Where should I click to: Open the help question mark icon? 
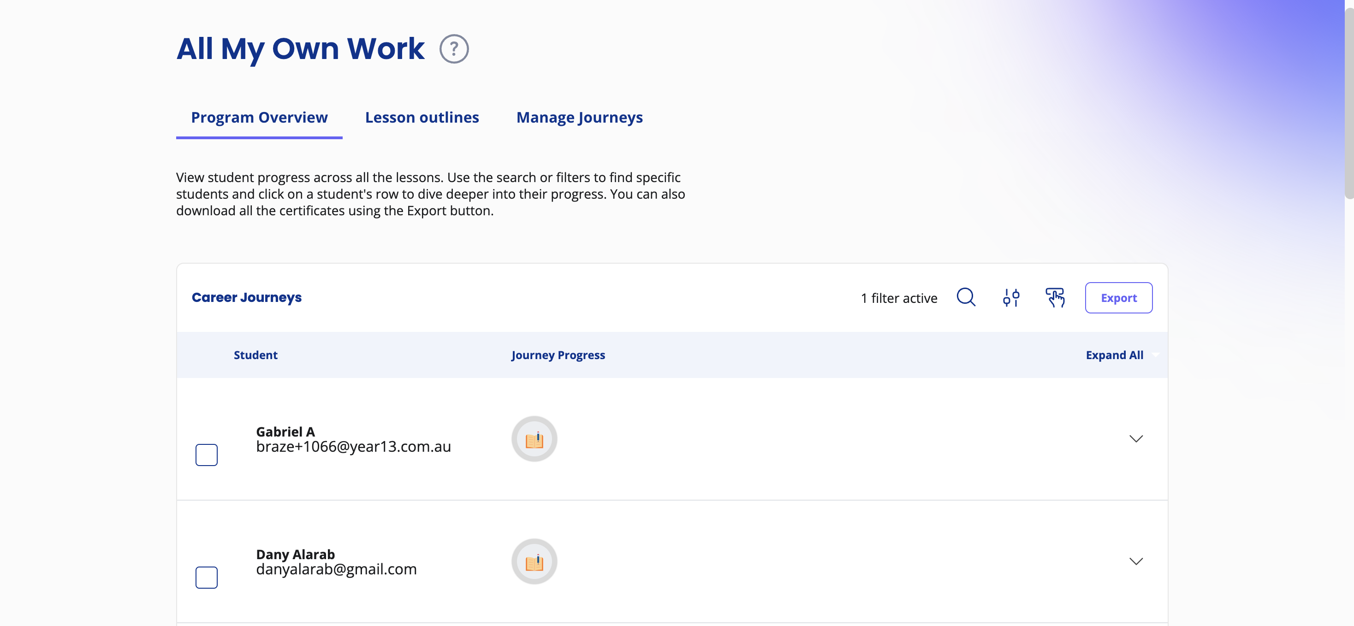click(454, 49)
